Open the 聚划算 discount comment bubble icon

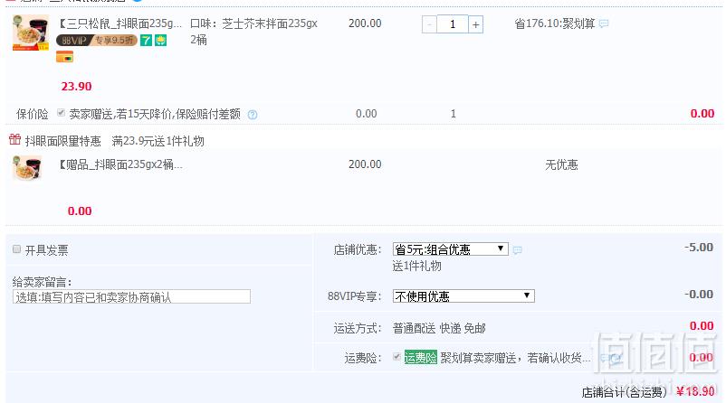(603, 23)
